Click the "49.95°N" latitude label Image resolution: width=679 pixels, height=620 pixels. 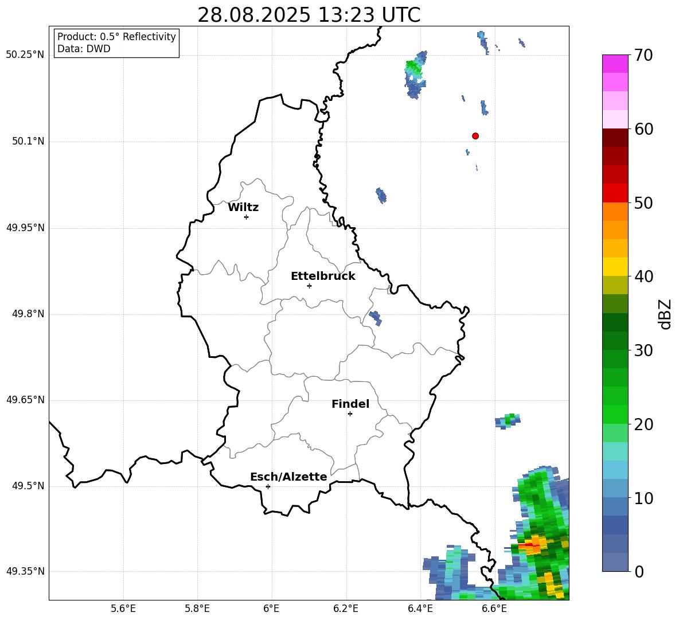coord(25,228)
